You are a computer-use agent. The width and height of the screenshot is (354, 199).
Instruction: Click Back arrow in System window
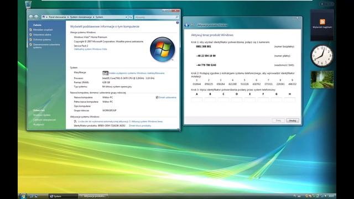pyautogui.click(x=31, y=17)
